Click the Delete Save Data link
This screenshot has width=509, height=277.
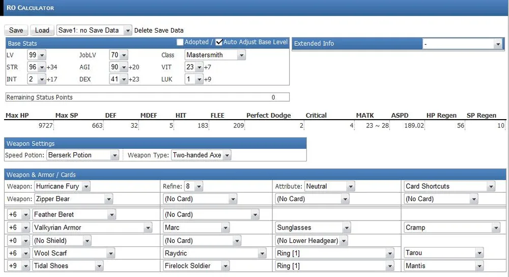(159, 31)
